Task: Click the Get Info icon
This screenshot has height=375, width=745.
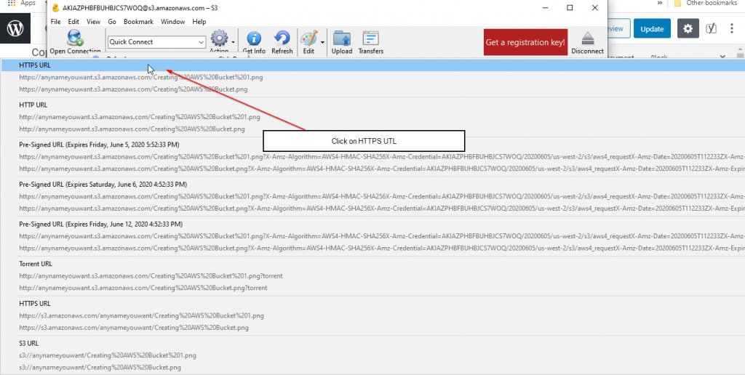Action: 254,39
